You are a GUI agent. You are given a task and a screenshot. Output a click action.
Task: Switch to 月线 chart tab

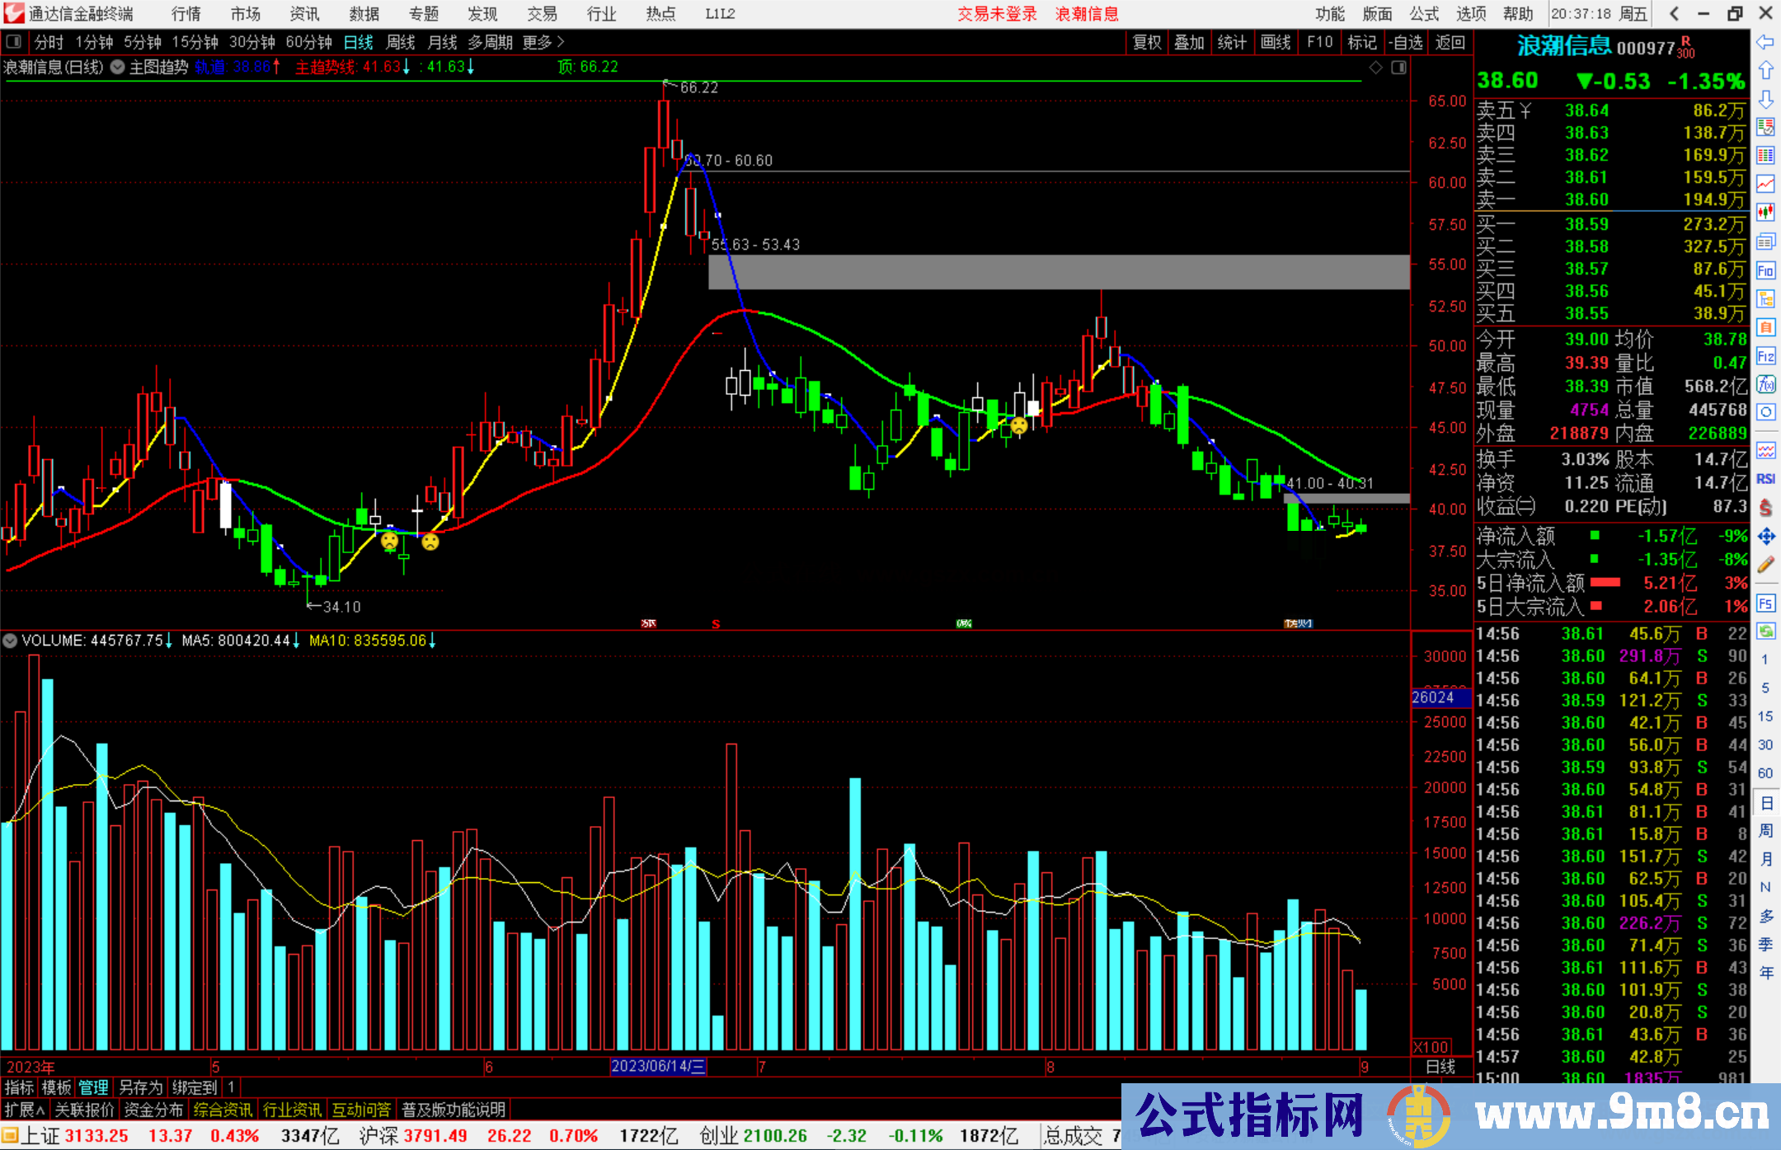pos(443,41)
